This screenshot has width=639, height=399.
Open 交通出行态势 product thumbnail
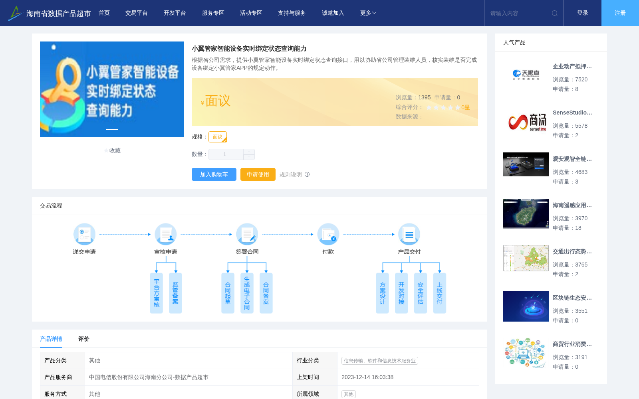(526, 258)
